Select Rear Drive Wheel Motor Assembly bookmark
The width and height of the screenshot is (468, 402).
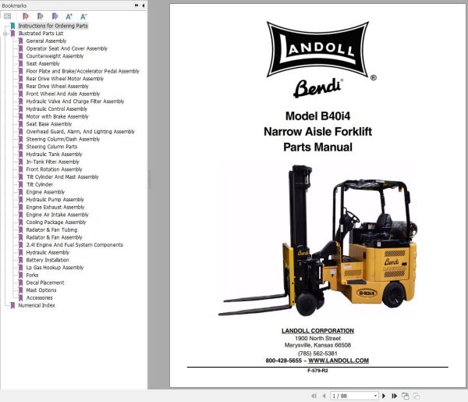65,79
